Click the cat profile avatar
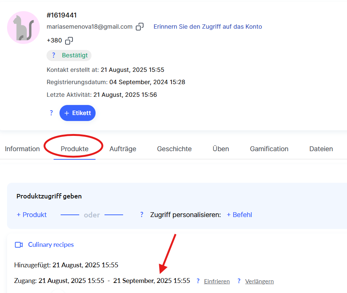 click(23, 28)
